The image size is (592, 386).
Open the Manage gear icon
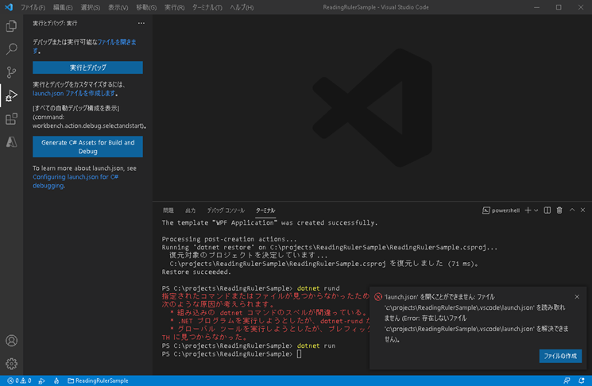click(11, 363)
